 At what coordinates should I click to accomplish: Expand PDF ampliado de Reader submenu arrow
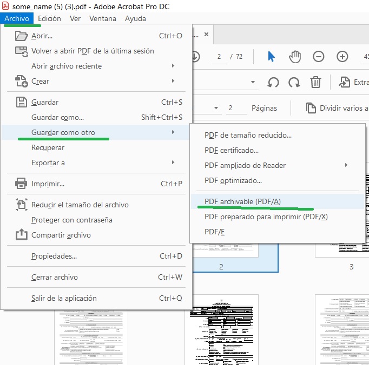tap(346, 165)
